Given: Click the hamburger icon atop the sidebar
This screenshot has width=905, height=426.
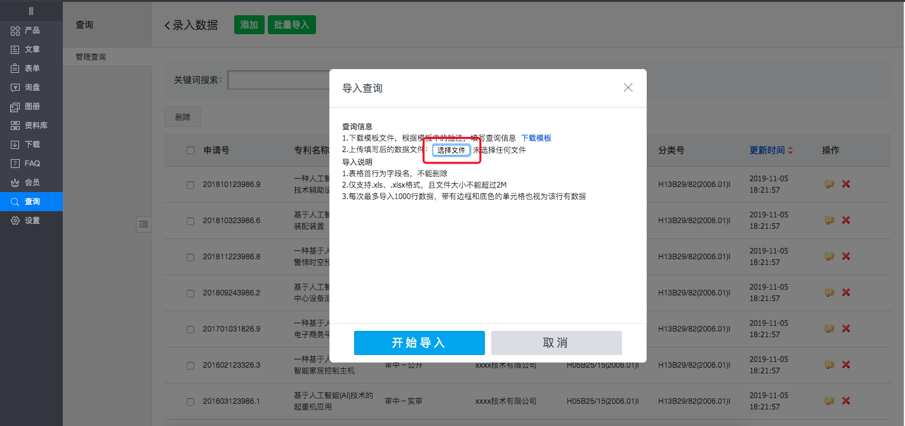Looking at the screenshot, I should click(x=31, y=11).
